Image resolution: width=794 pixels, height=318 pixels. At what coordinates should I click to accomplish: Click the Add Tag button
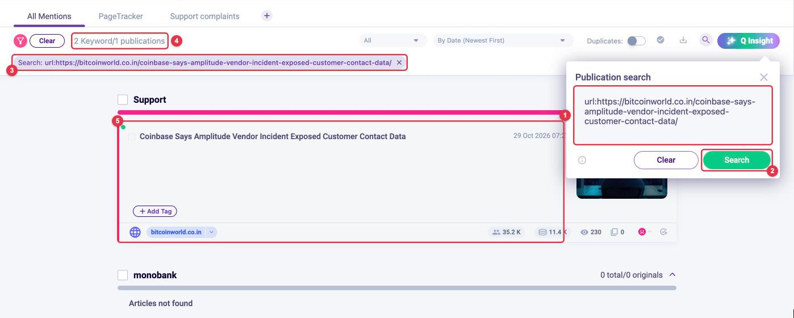coord(155,211)
